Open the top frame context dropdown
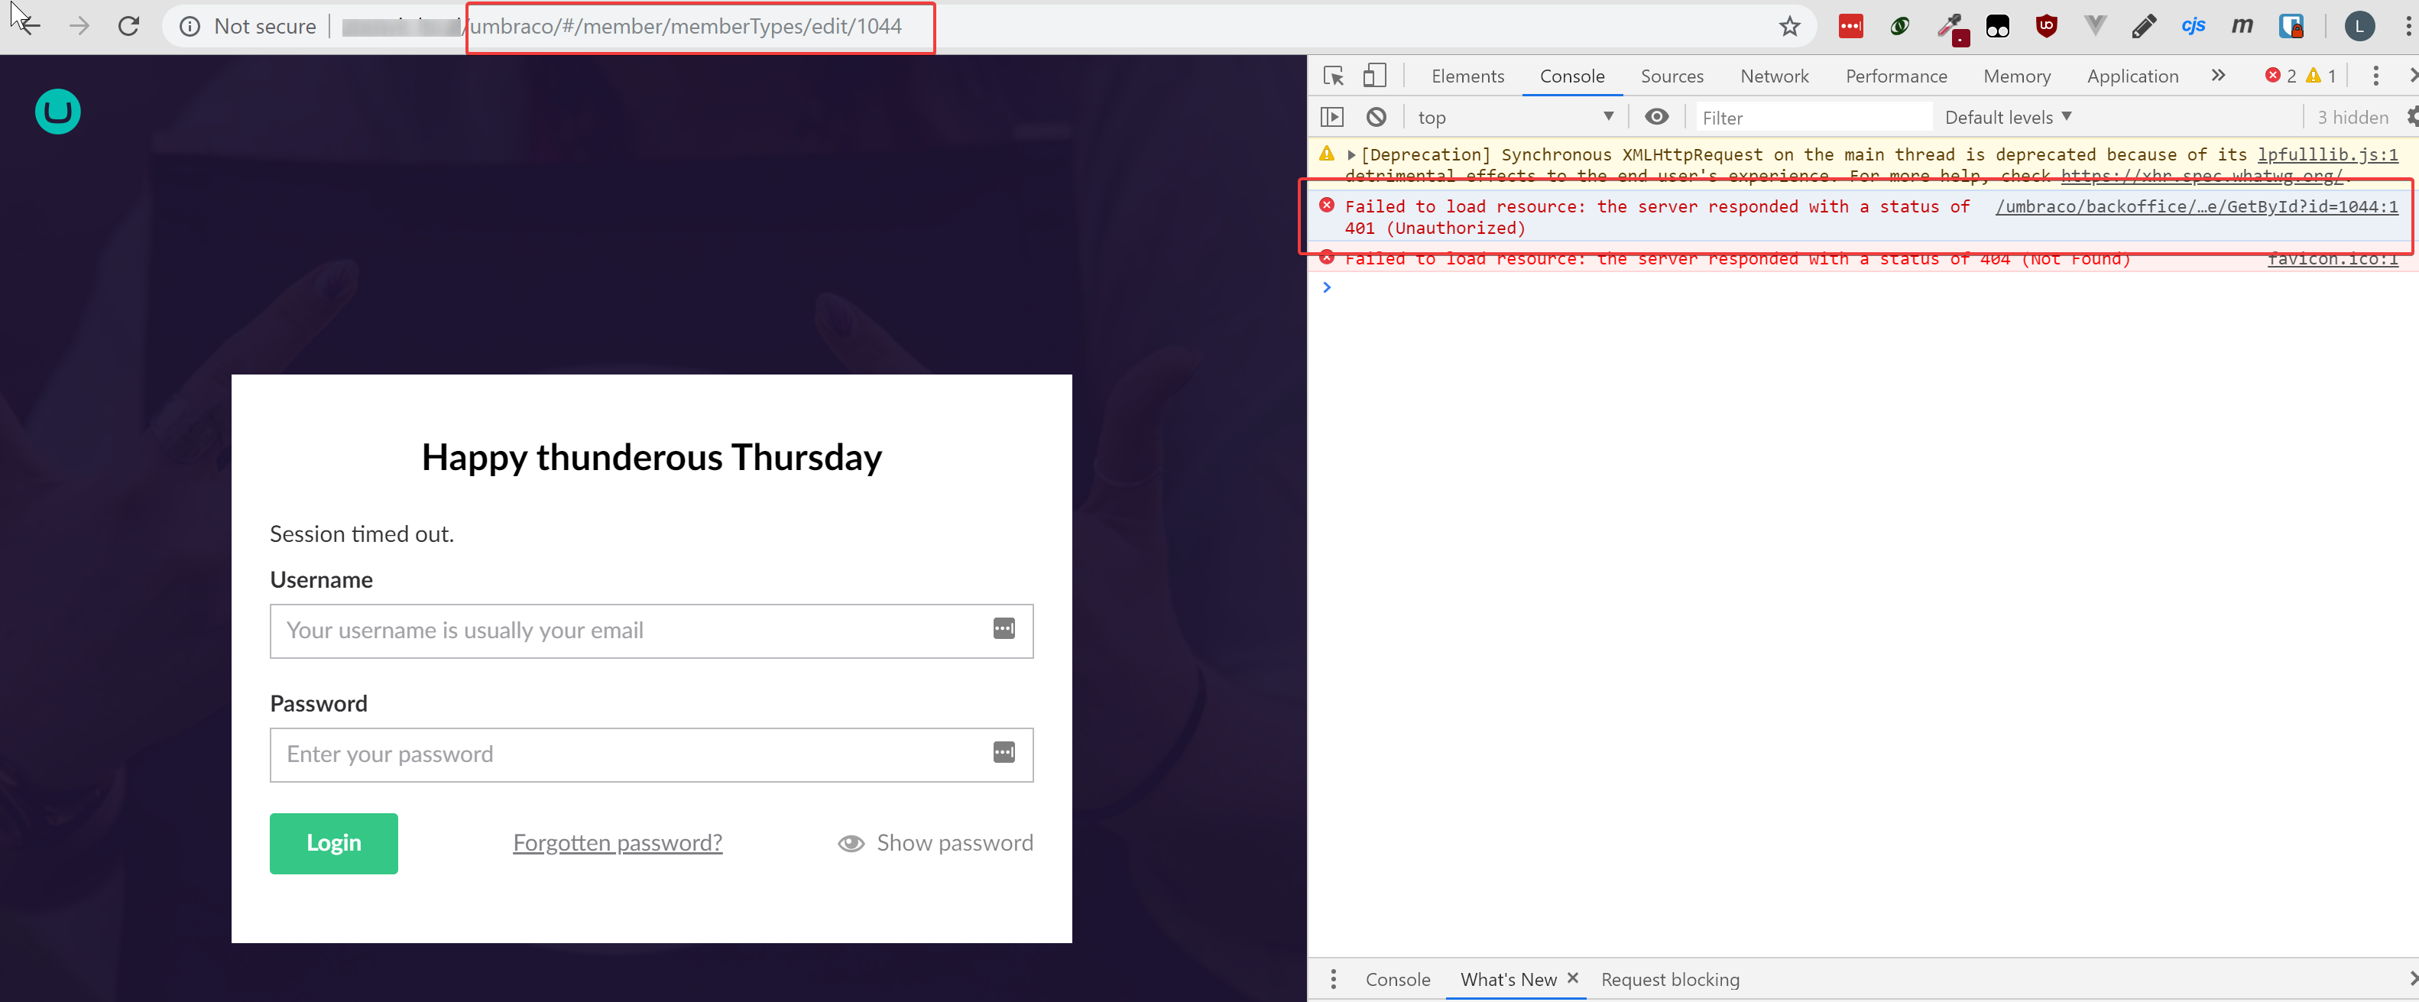 tap(1513, 116)
